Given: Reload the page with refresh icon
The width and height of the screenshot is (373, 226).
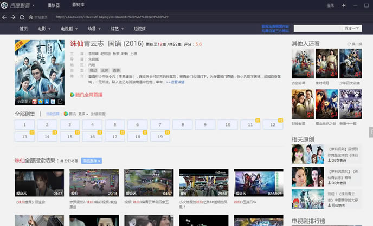Looking at the screenshot, I should [x=22, y=17].
